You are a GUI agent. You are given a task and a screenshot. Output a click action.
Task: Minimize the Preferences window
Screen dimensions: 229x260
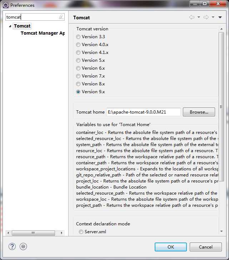(195, 4)
